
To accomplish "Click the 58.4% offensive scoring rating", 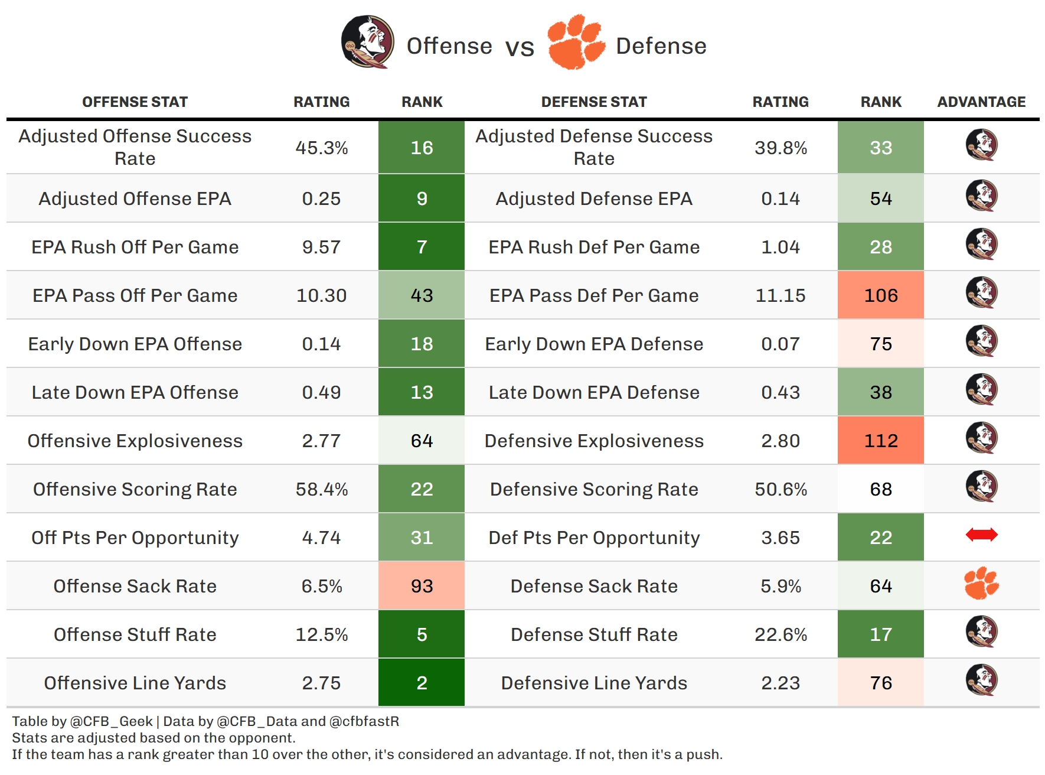I will [x=322, y=490].
